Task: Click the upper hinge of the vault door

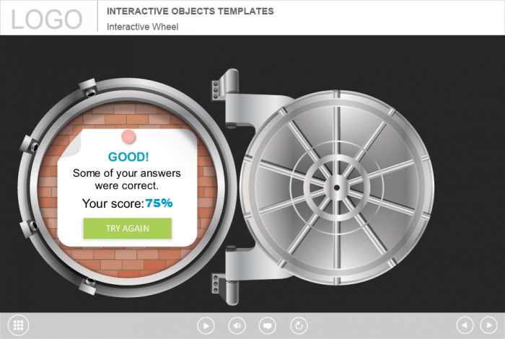Action: (x=229, y=94)
